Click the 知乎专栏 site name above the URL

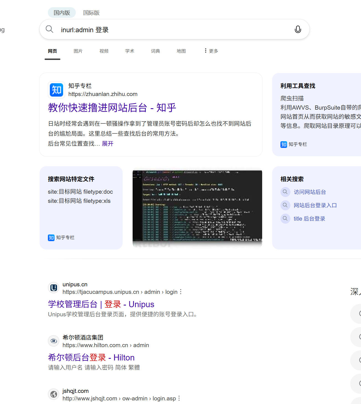80,86
